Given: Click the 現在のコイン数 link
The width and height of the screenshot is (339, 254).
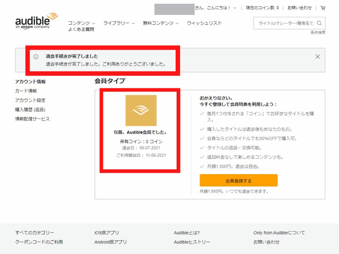Looking at the screenshot, I should click(262, 8).
